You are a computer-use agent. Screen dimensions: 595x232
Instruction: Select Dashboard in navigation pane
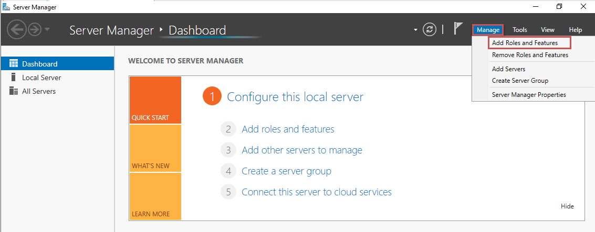pyautogui.click(x=57, y=63)
